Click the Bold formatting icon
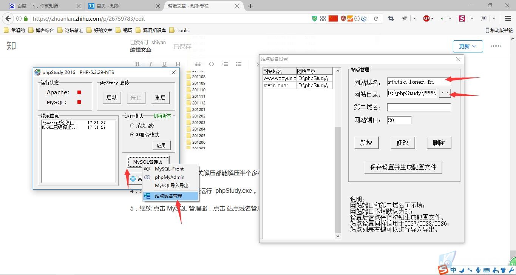This screenshot has width=516, height=275. point(137,64)
